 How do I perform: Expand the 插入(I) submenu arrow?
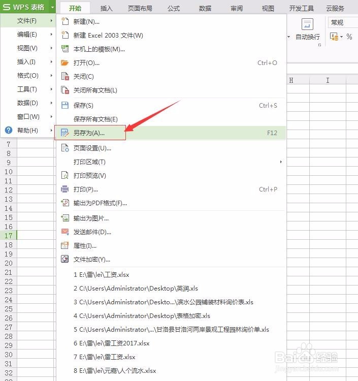coord(51,61)
